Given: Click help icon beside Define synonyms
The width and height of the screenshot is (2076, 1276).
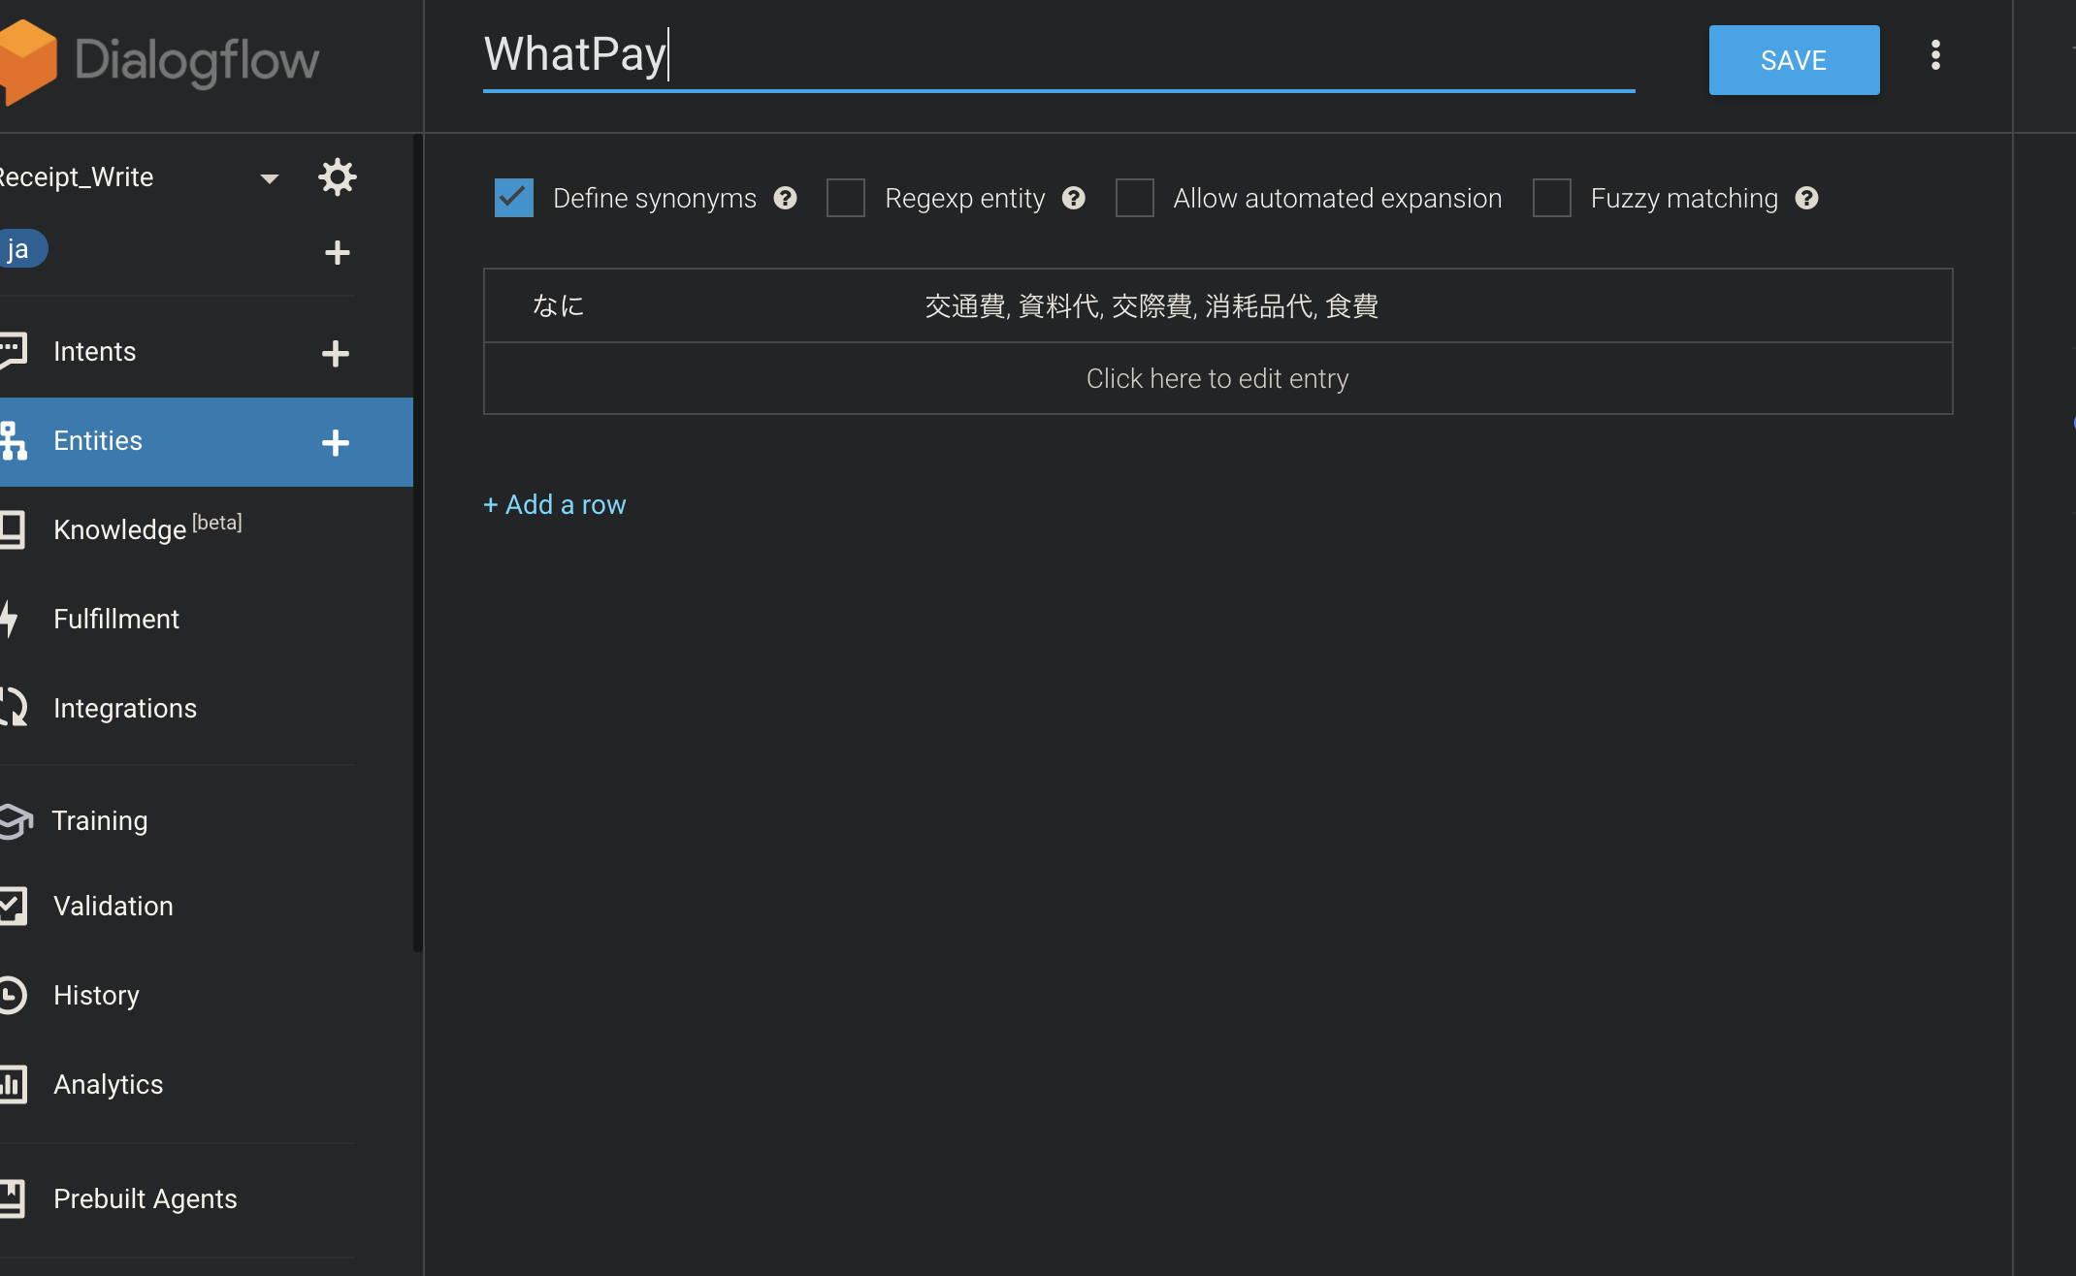Looking at the screenshot, I should 785,199.
